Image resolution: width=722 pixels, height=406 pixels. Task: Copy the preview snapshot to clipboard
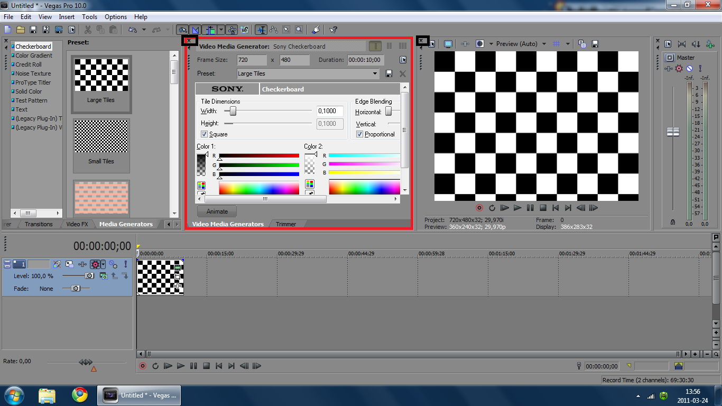(x=582, y=44)
